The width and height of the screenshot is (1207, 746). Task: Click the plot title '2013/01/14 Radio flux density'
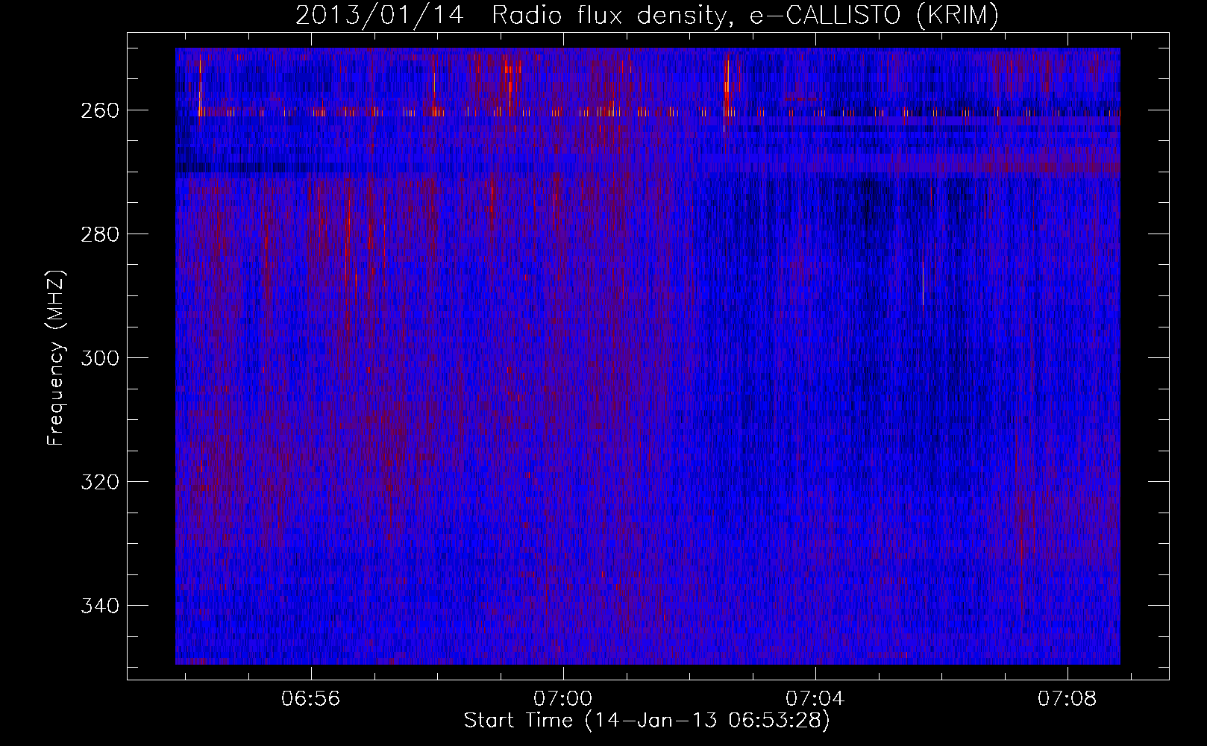tap(647, 16)
